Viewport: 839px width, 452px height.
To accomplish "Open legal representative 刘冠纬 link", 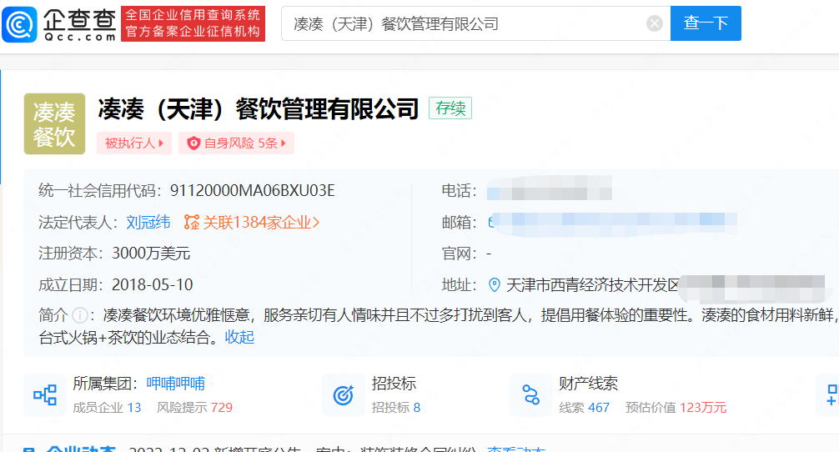I will pyautogui.click(x=148, y=222).
